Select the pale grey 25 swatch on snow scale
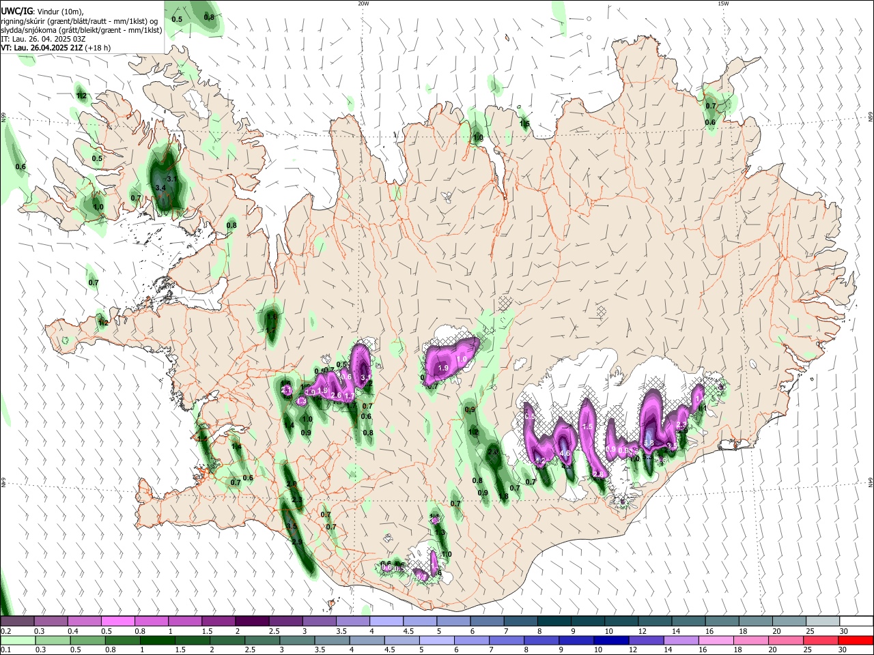Image resolution: width=874 pixels, height=655 pixels. coord(823,622)
